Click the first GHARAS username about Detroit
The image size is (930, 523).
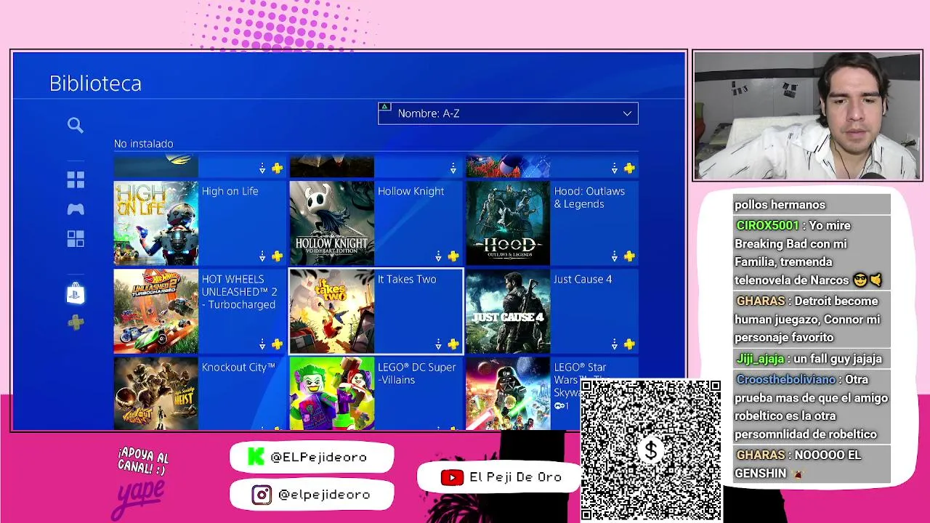pyautogui.click(x=761, y=301)
